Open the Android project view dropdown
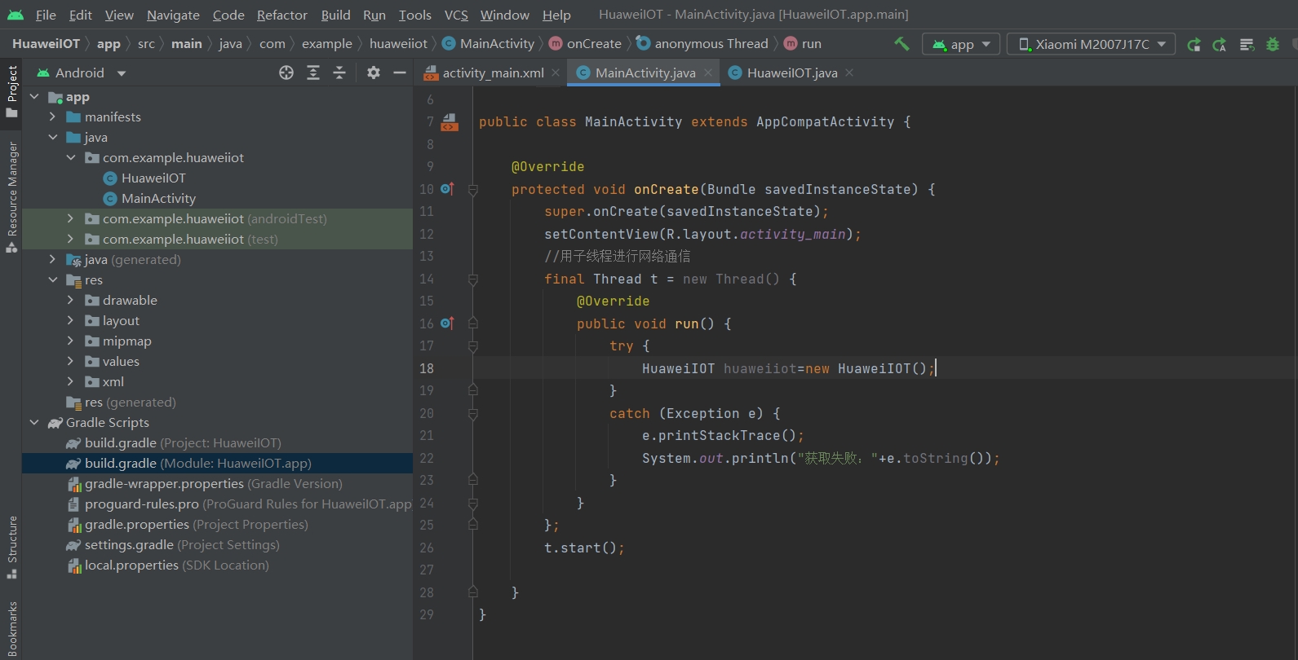 coord(81,73)
